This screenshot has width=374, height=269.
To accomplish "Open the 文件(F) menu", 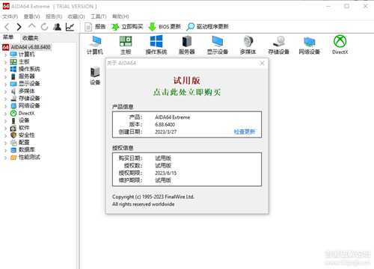I will [10, 16].
